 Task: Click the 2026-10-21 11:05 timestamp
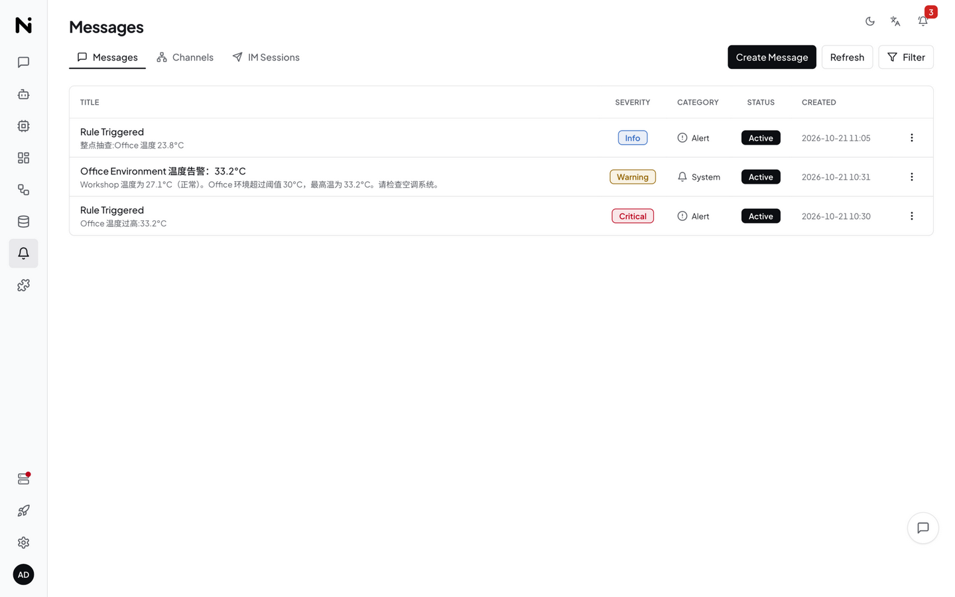coord(836,138)
